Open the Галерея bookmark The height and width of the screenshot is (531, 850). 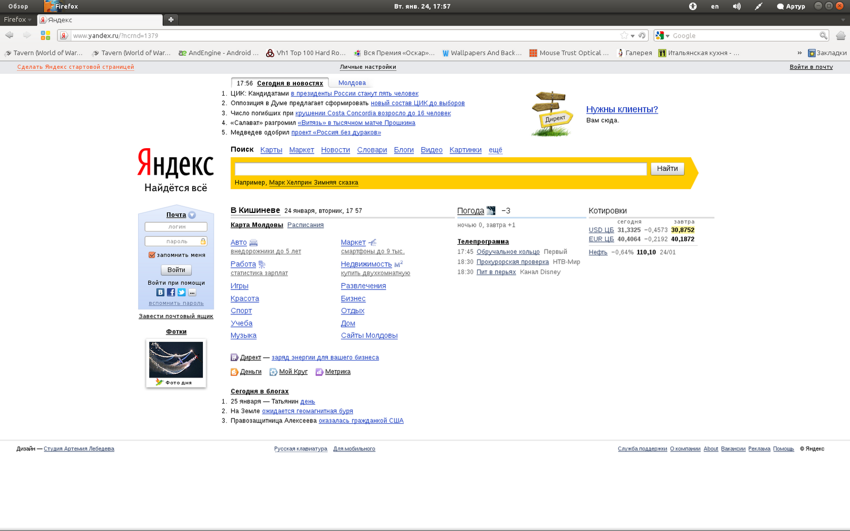[634, 53]
